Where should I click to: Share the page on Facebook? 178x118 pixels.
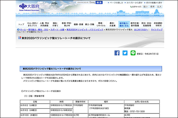(x=117, y=53)
